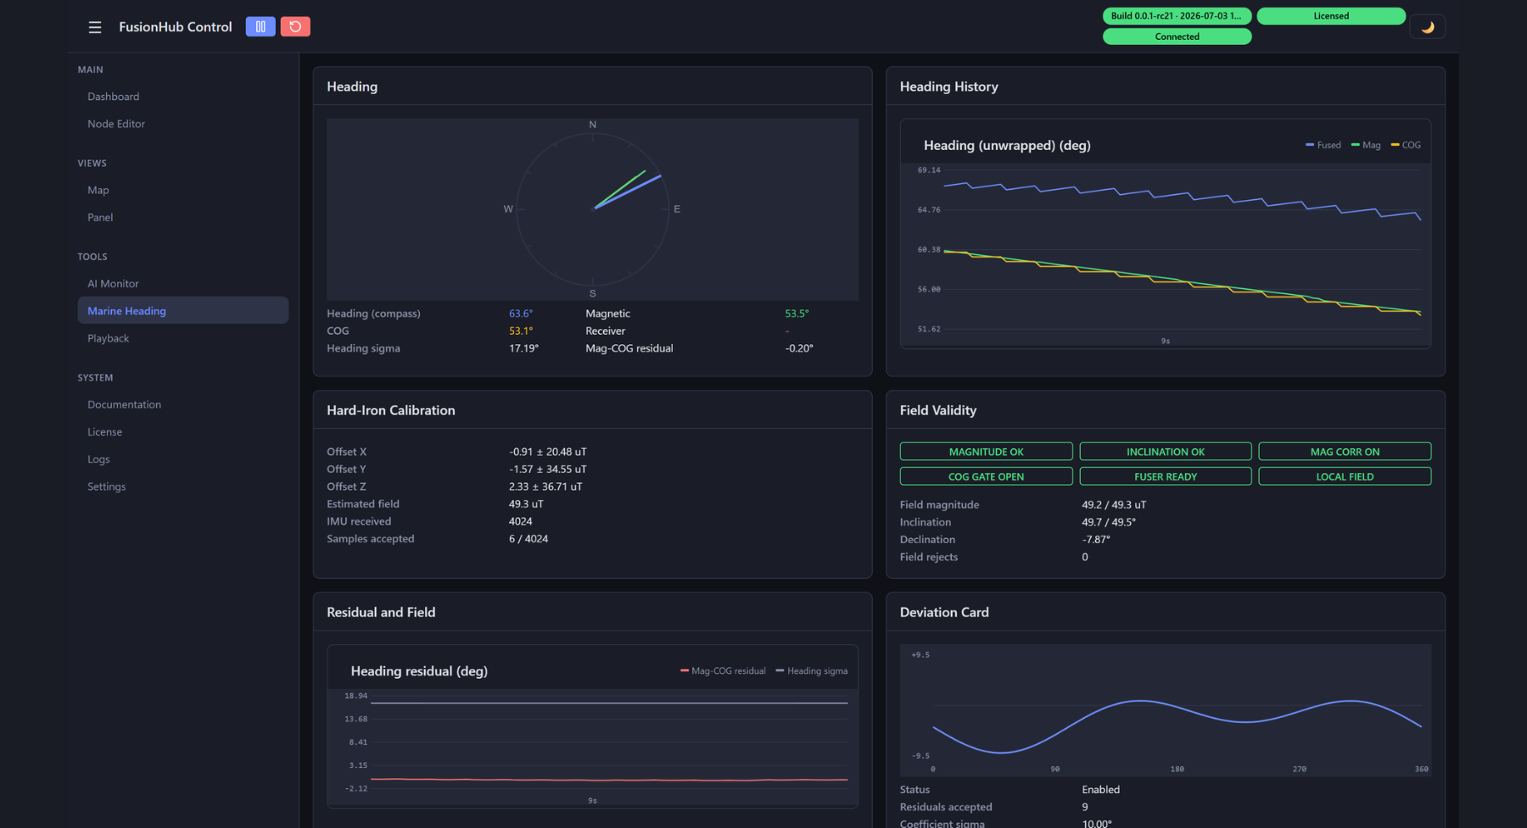Switch to the Map view
Viewport: 1527px width, 828px height.
[98, 190]
